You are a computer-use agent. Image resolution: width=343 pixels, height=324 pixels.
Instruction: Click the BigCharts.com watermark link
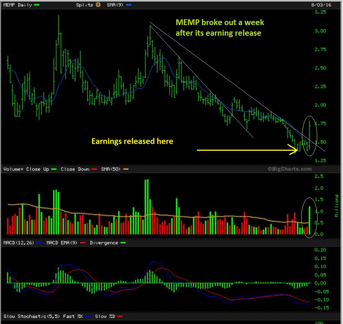coord(290,169)
